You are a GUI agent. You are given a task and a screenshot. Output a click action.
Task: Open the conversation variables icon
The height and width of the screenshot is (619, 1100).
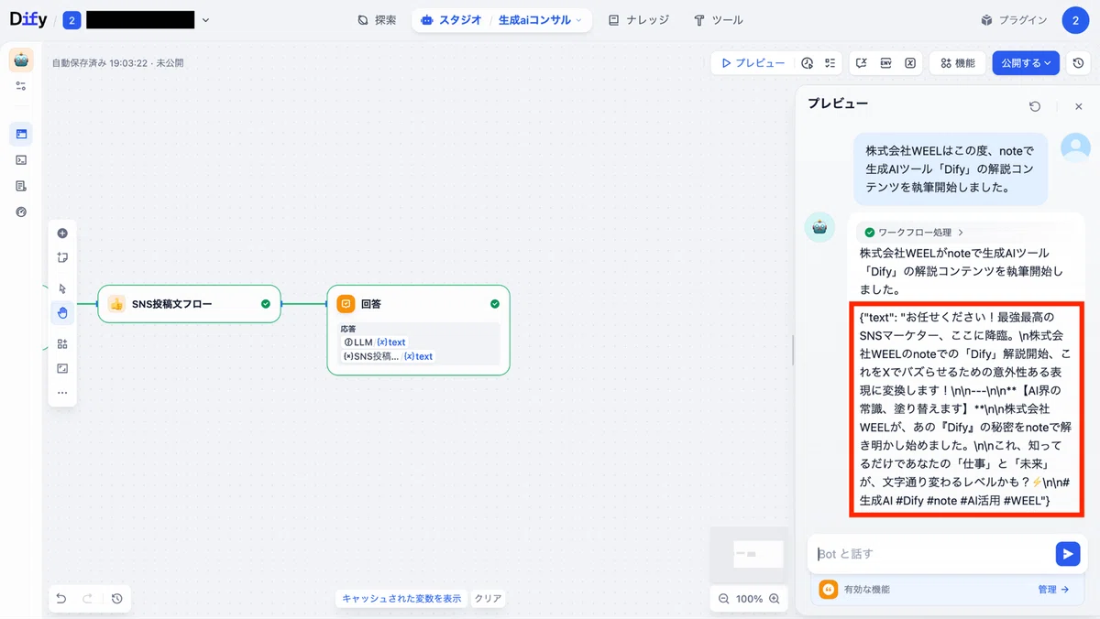click(862, 63)
